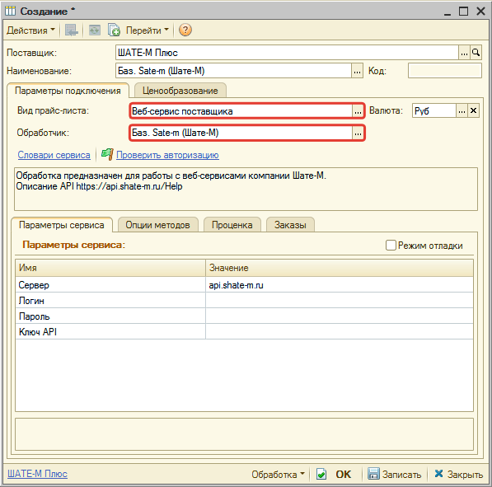Click the Логин value cell
The image size is (492, 487).
(x=340, y=301)
